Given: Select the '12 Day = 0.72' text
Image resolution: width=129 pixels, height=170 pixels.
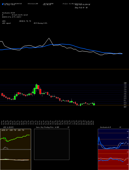Looking at the screenshot, I should [x=9, y=5].
